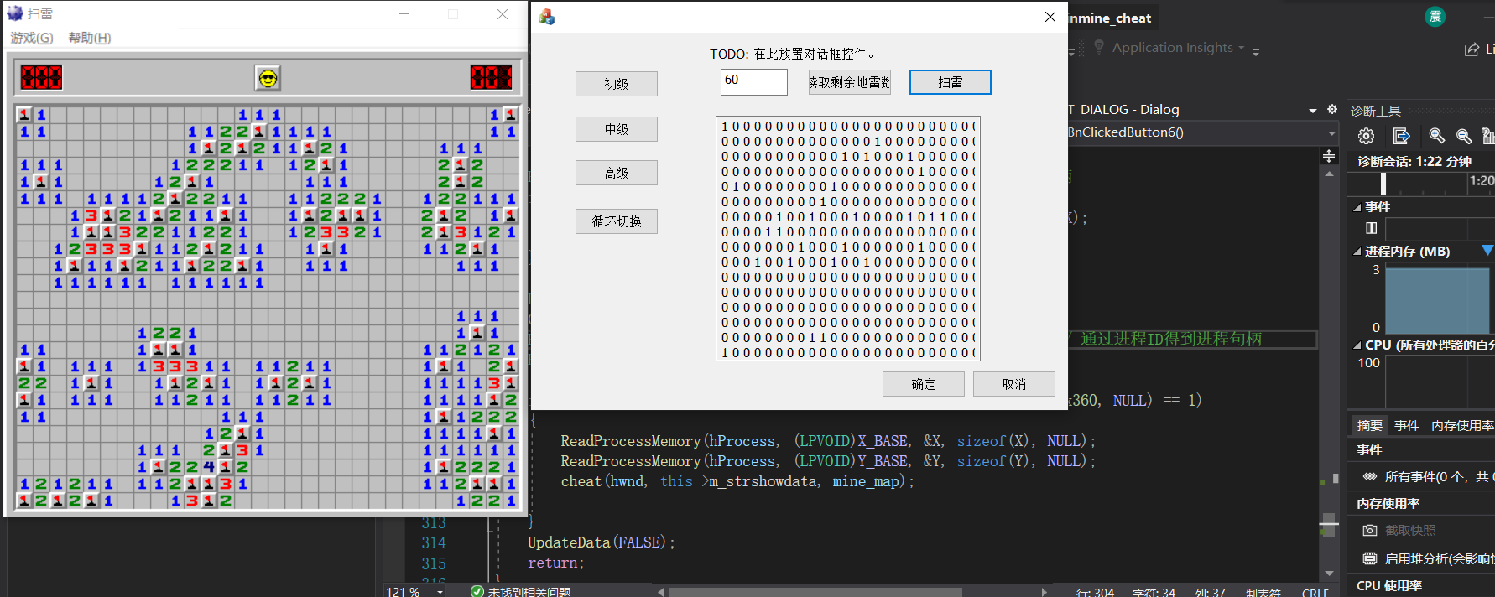
Task: Open diagnostic tools settings gear
Action: coord(1366,136)
